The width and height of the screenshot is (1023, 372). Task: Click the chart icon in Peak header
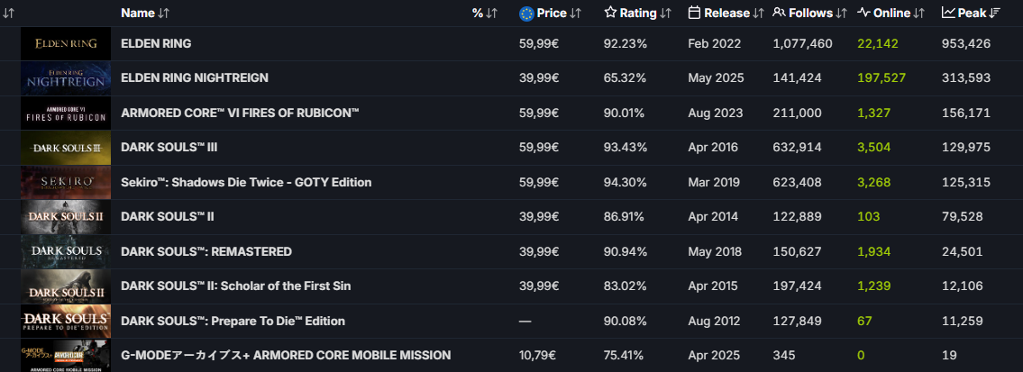click(948, 13)
